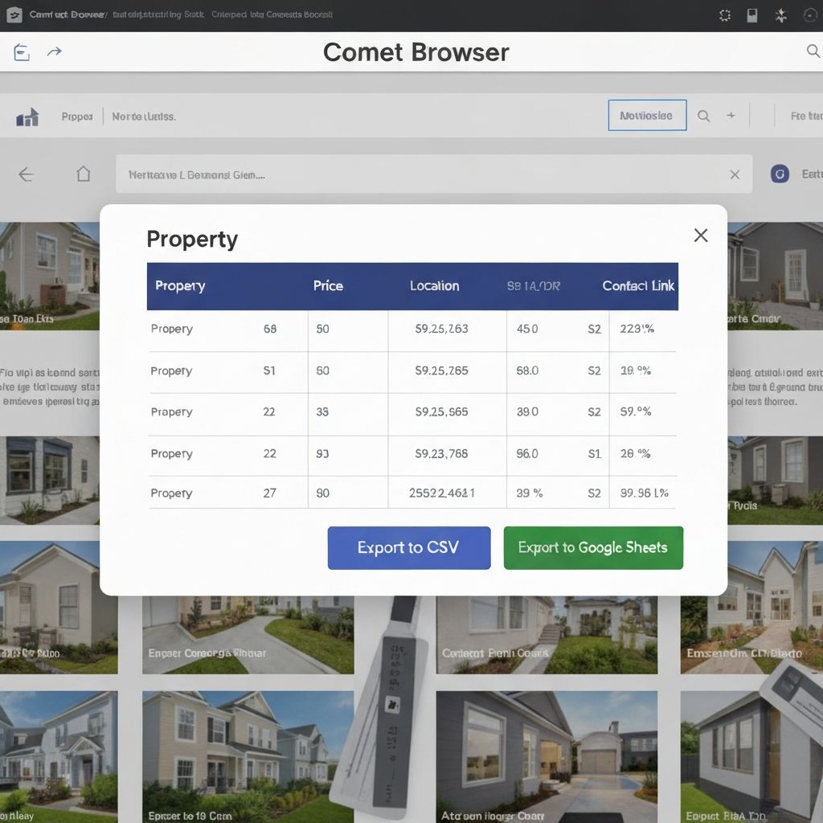This screenshot has height=823, width=823.
Task: Close the Property dialog
Action: click(701, 235)
